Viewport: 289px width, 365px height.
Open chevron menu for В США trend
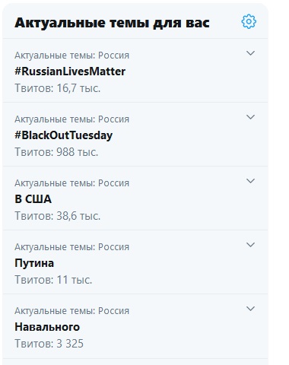click(250, 181)
